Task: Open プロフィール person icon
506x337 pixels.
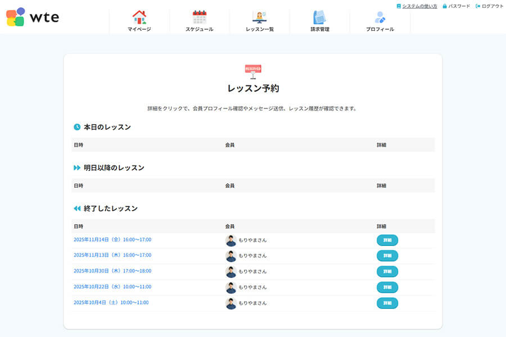Action: [380, 17]
